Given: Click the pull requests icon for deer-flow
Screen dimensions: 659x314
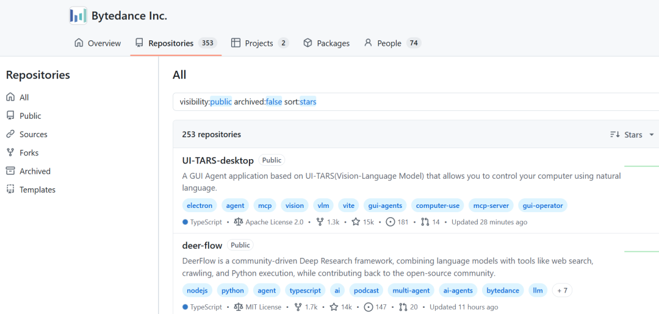Looking at the screenshot, I should [x=403, y=307].
